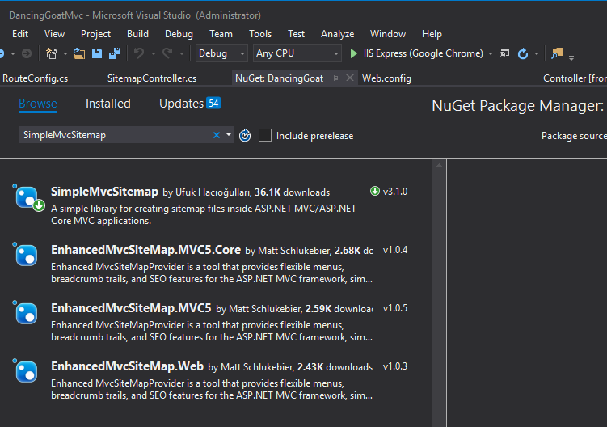Open the Undo history dropdown arrow

pos(154,53)
